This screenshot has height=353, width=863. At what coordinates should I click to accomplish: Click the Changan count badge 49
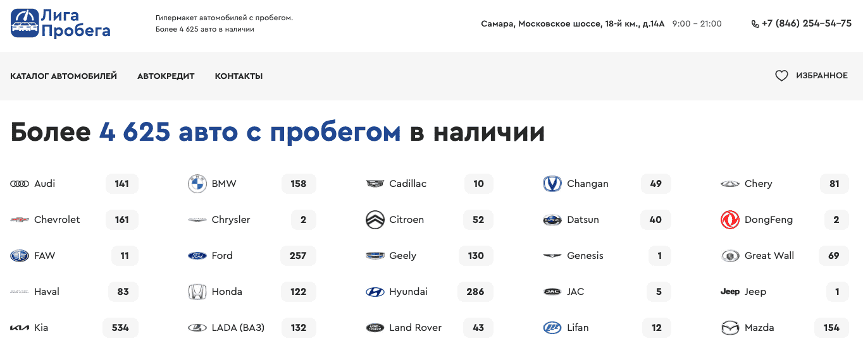[x=655, y=184]
